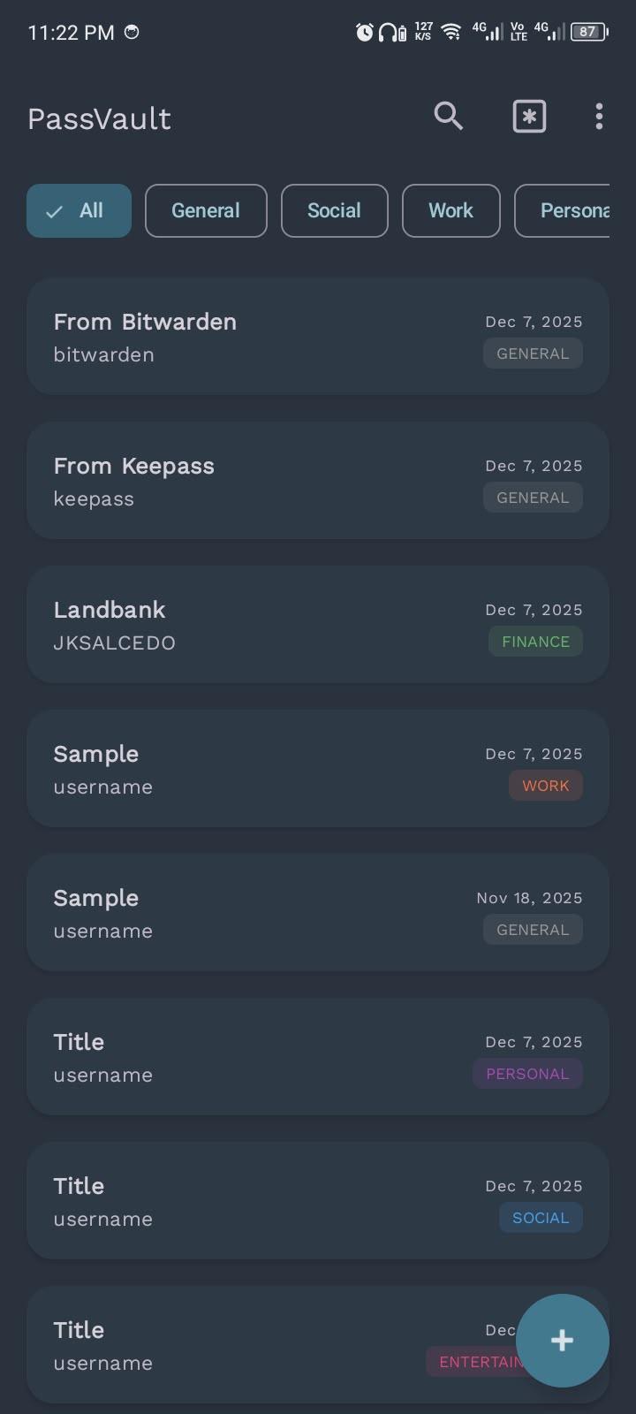636x1414 pixels.
Task: Tap the battery indicator in status bar
Action: tap(589, 33)
